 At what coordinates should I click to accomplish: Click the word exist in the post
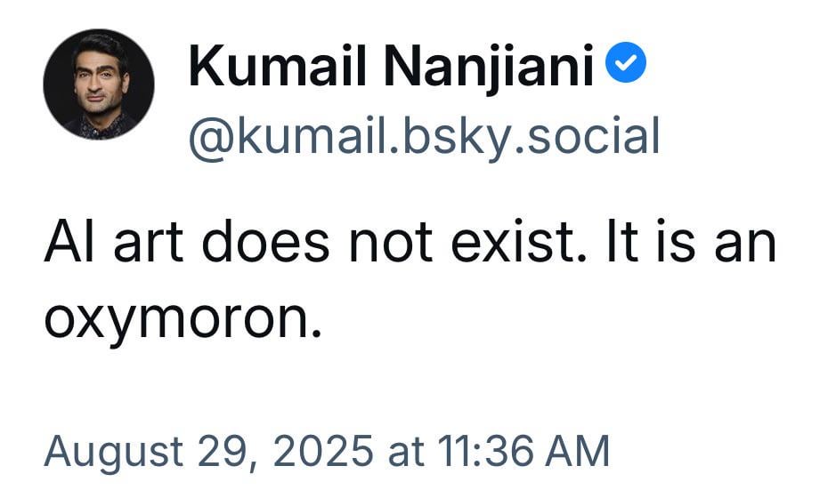coord(514,243)
